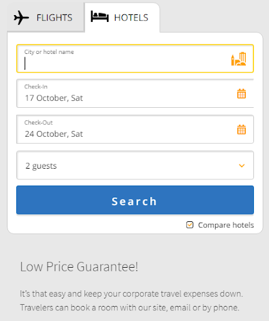Open the 2 guests selector
This screenshot has height=321, width=269.
click(x=135, y=166)
